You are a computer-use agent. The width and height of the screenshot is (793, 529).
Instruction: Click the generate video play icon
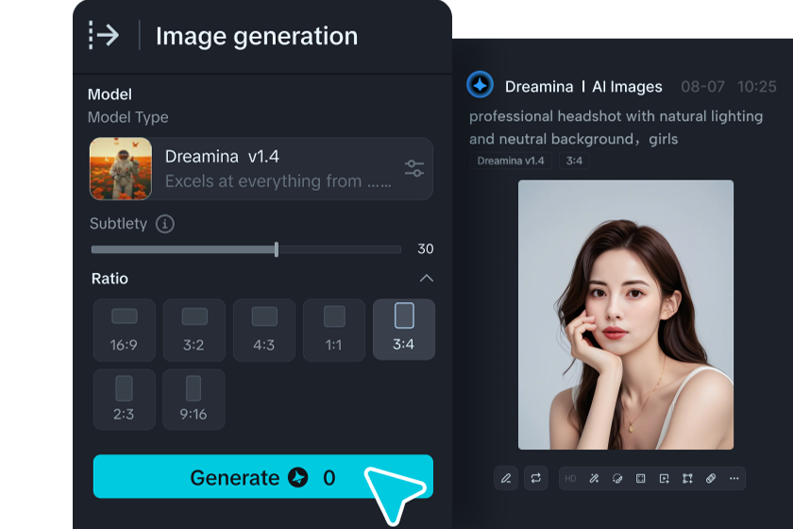(x=664, y=478)
